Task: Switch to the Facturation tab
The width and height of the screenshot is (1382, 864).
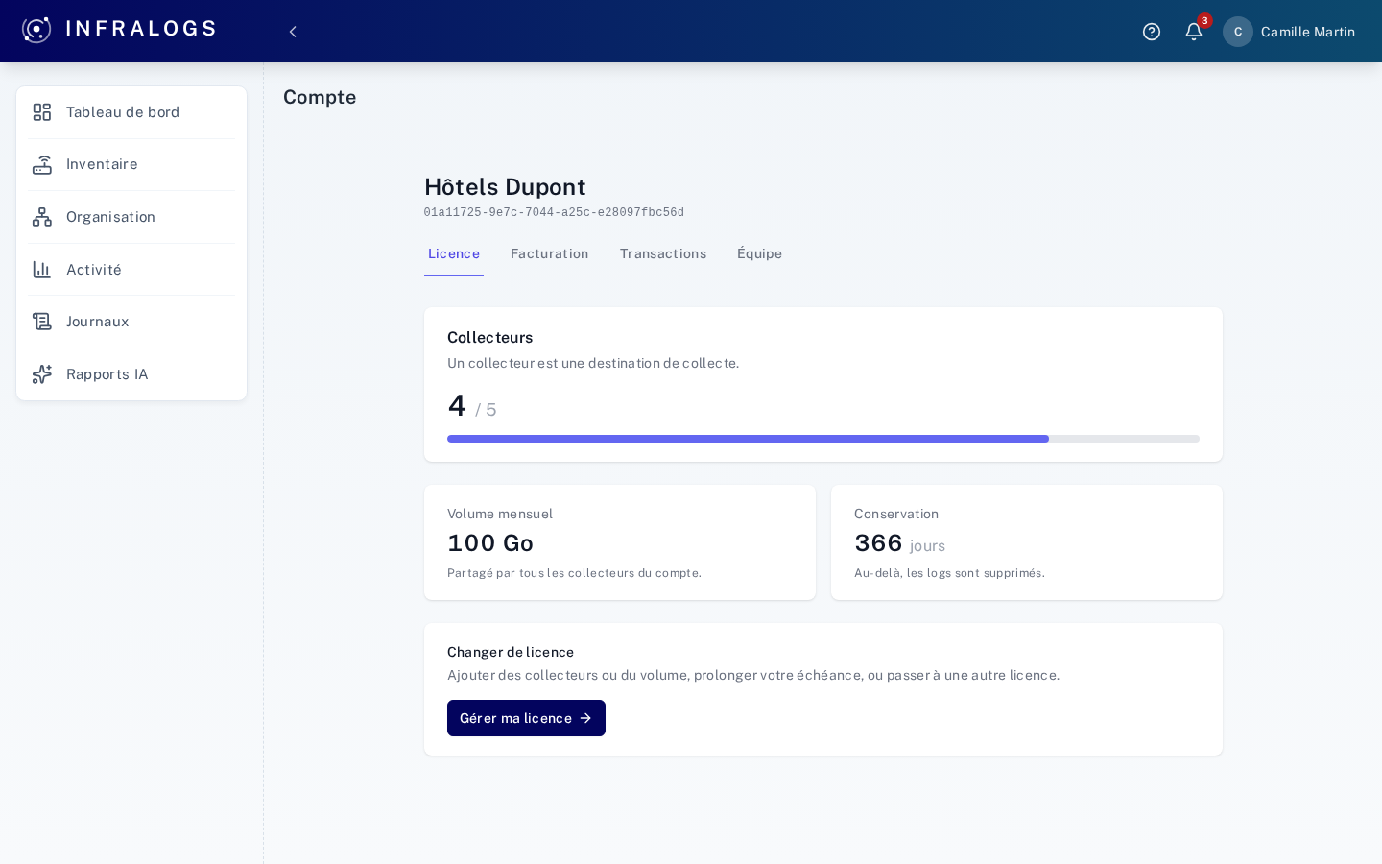Action: coord(550,254)
